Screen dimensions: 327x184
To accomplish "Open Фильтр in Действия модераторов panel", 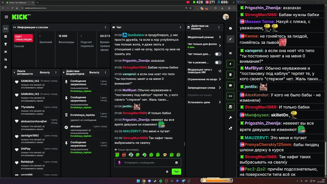I will (x=94, y=73).
